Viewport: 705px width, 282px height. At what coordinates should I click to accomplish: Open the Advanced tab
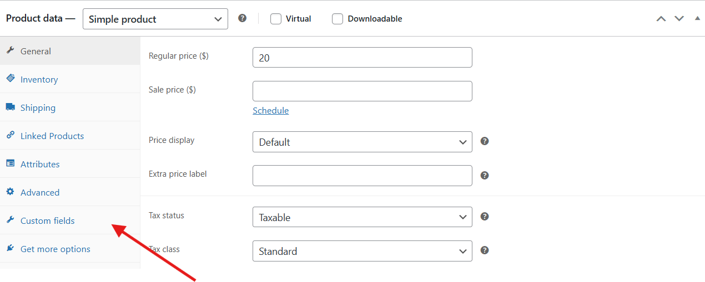[x=70, y=192]
